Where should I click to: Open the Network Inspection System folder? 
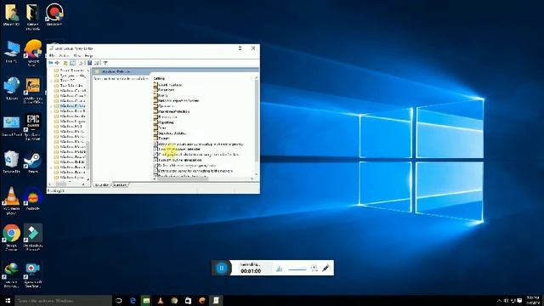click(177, 100)
